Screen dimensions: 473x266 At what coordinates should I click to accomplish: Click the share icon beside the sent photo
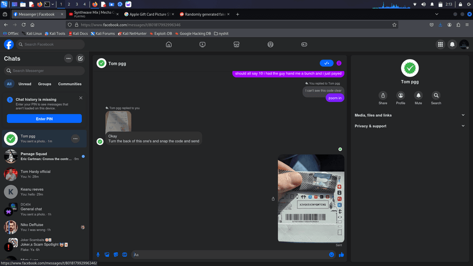pyautogui.click(x=273, y=199)
